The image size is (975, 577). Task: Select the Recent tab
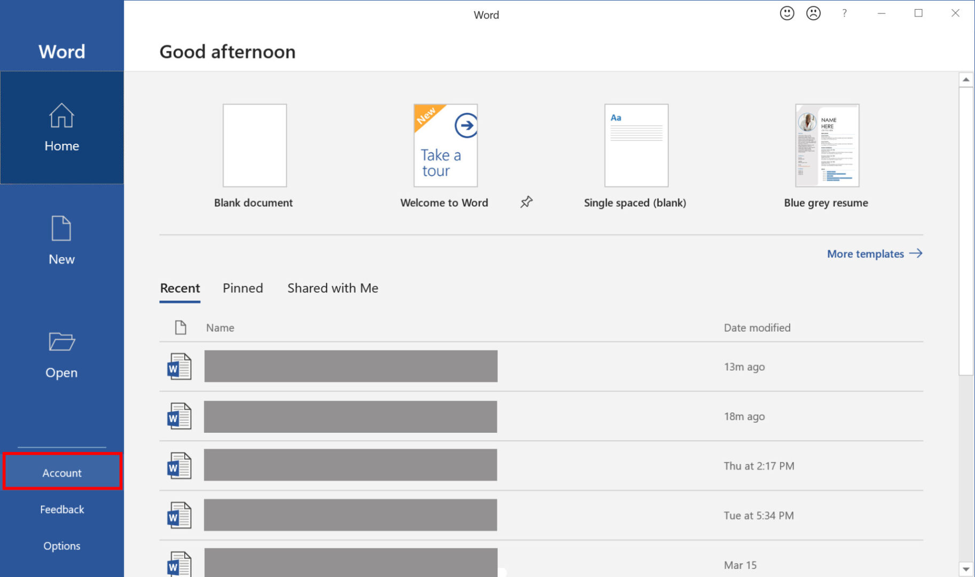point(180,288)
